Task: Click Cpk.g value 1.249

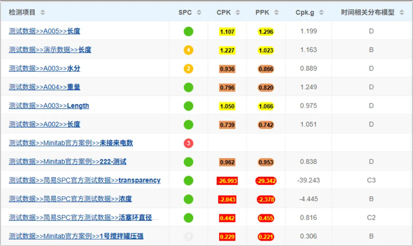Action: click(x=308, y=87)
